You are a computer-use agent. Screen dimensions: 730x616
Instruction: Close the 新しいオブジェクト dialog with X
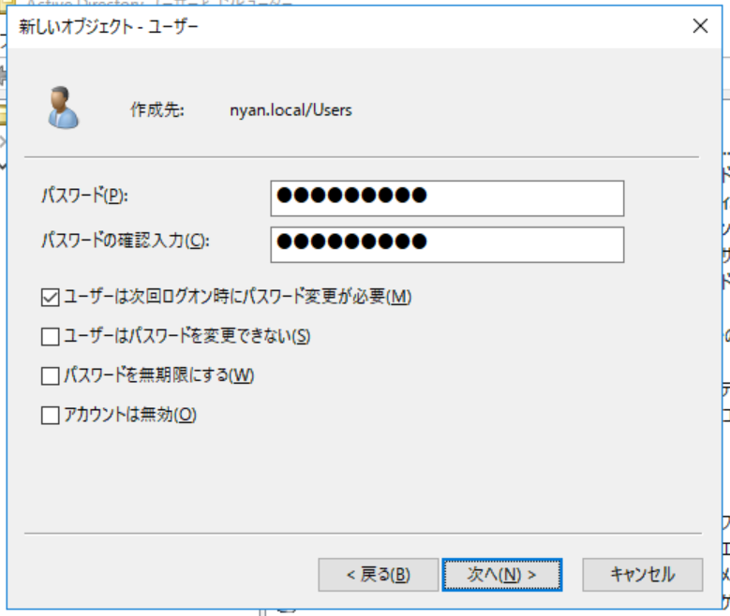pos(700,26)
